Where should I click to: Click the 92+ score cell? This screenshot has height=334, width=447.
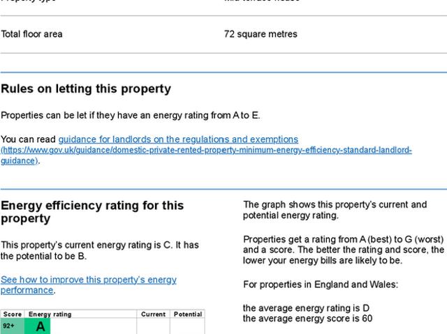coord(10,326)
